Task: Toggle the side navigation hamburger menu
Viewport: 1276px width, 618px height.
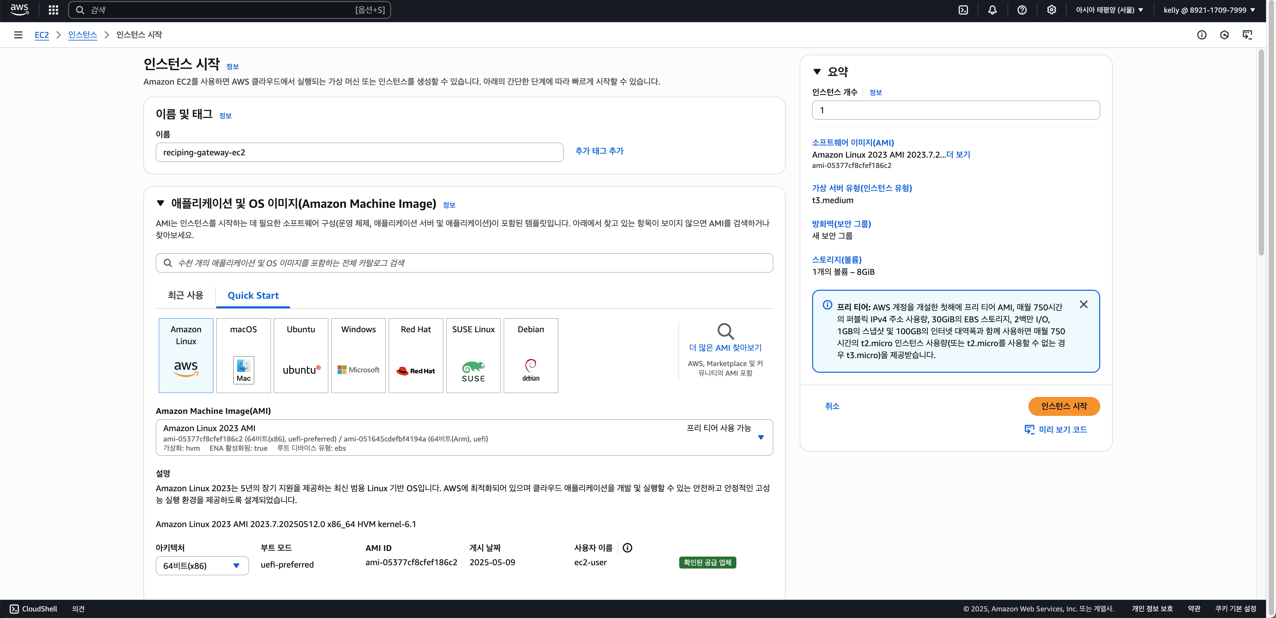Action: click(18, 35)
